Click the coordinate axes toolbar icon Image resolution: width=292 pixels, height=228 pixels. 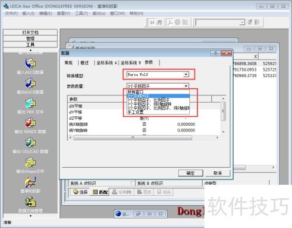[171, 22]
